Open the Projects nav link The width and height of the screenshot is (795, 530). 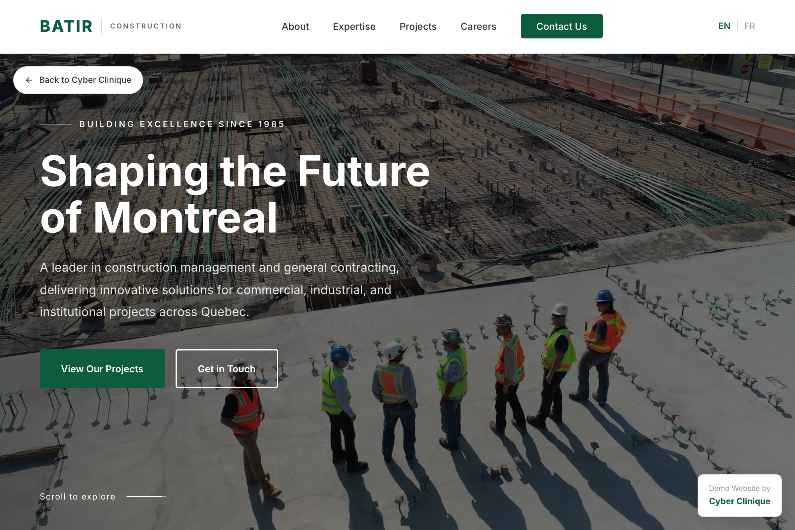pyautogui.click(x=418, y=26)
